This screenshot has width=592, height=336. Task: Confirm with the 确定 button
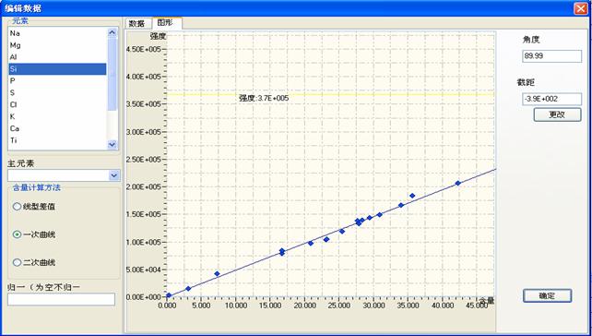[x=547, y=296]
